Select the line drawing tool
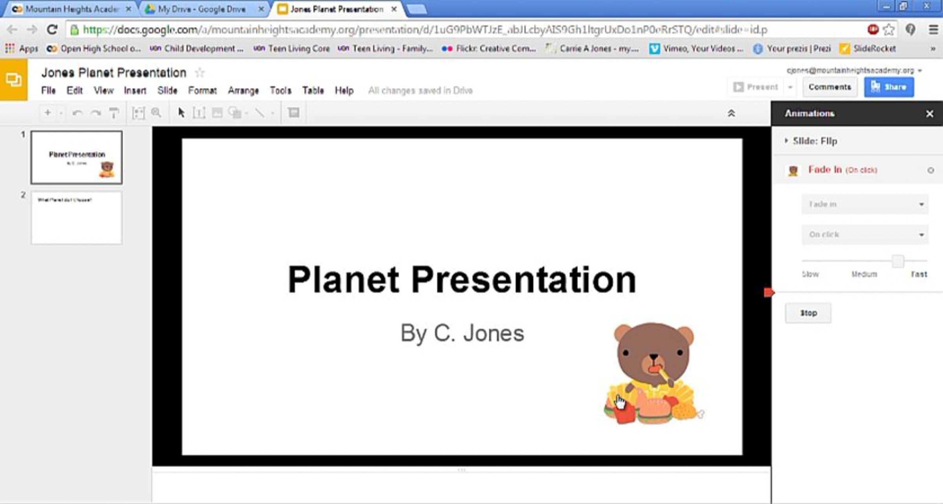The width and height of the screenshot is (943, 504). click(x=259, y=113)
